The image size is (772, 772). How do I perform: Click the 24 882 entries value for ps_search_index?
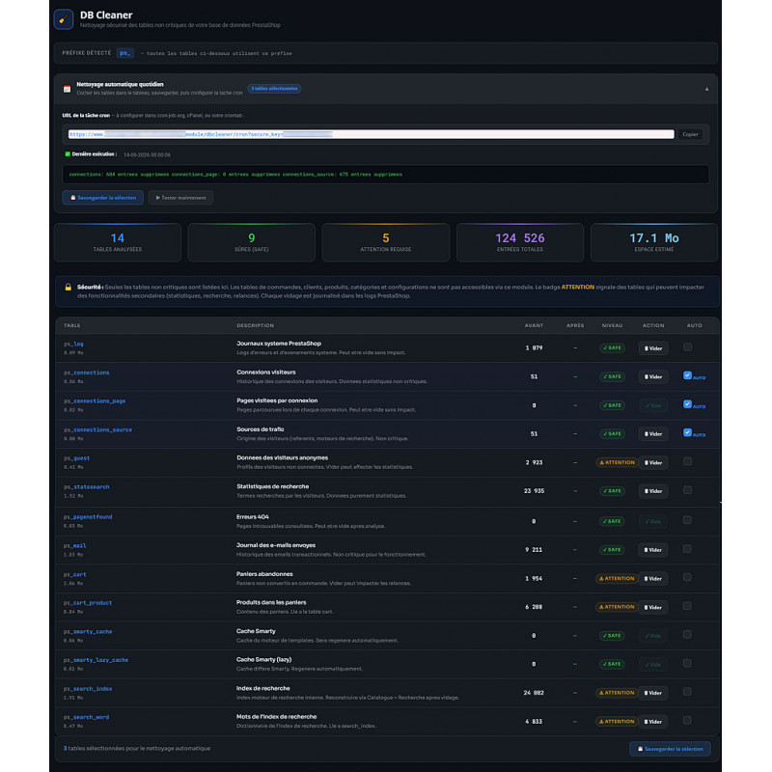pos(534,693)
